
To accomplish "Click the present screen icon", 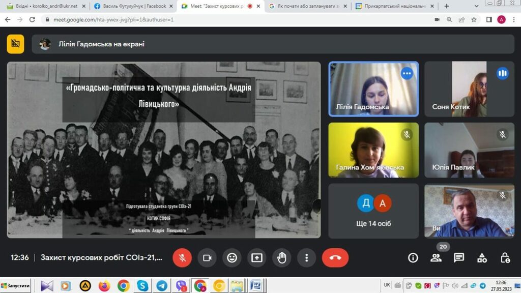I will pos(257,258).
